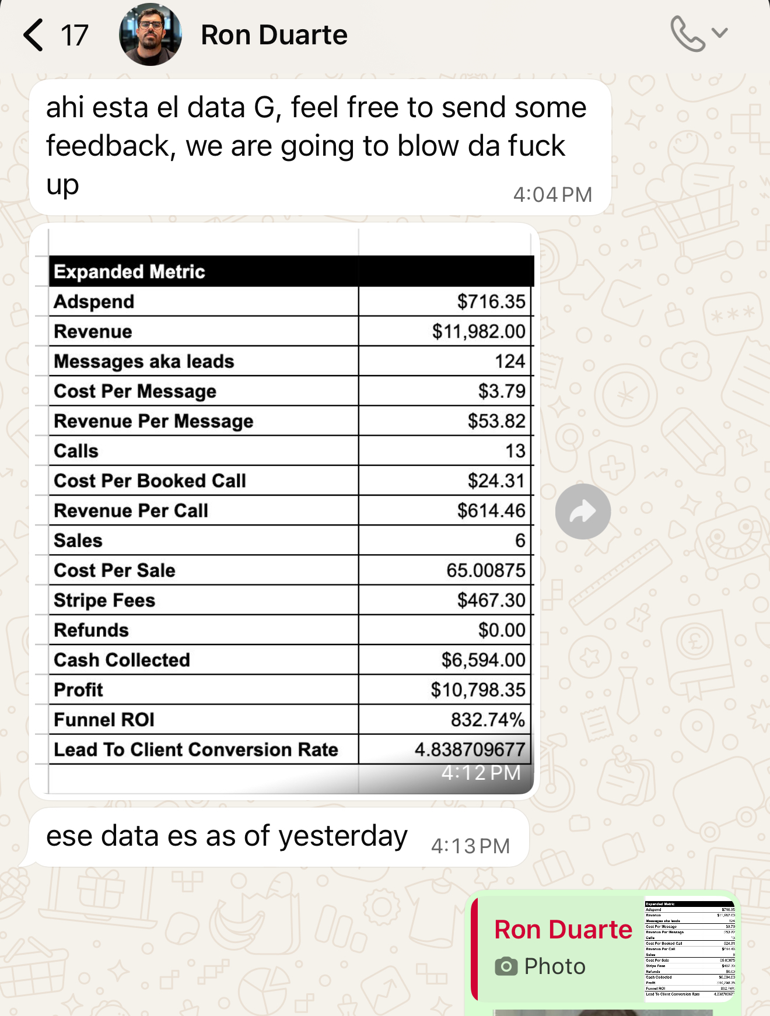This screenshot has width=770, height=1016.
Task: Tap the unread count 17
Action: (75, 36)
